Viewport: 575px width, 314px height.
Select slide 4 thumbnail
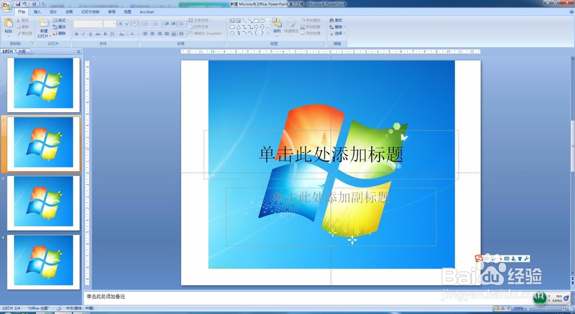(43, 262)
